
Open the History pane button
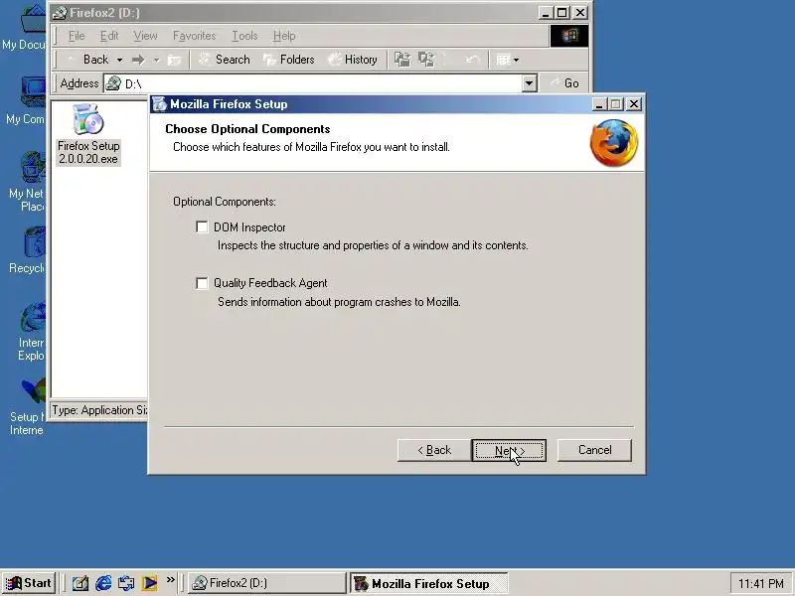tap(353, 60)
